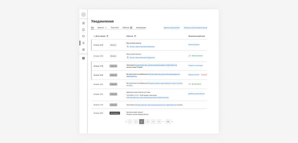Image resolution: width=298 pixels, height=143 pixels.
Task: Collapse the sidebar with arrow icon
Action: coord(83,58)
